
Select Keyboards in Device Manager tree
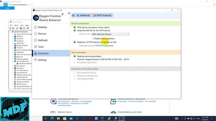click(20, 52)
